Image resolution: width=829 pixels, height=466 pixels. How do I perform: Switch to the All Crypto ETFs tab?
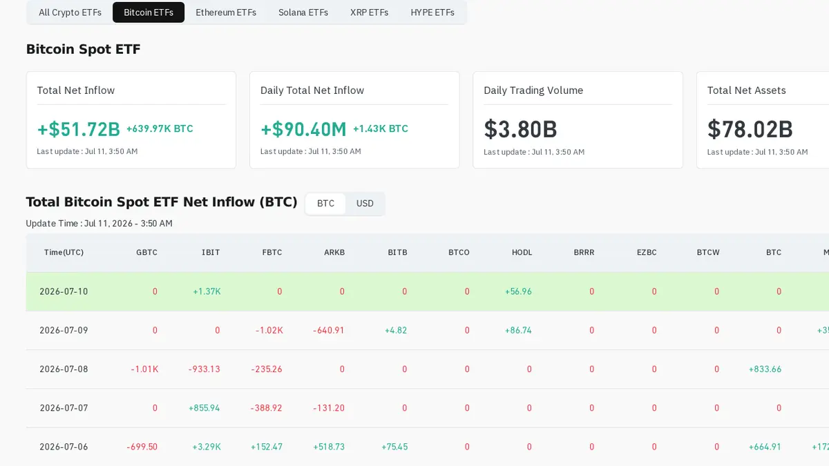tap(70, 12)
